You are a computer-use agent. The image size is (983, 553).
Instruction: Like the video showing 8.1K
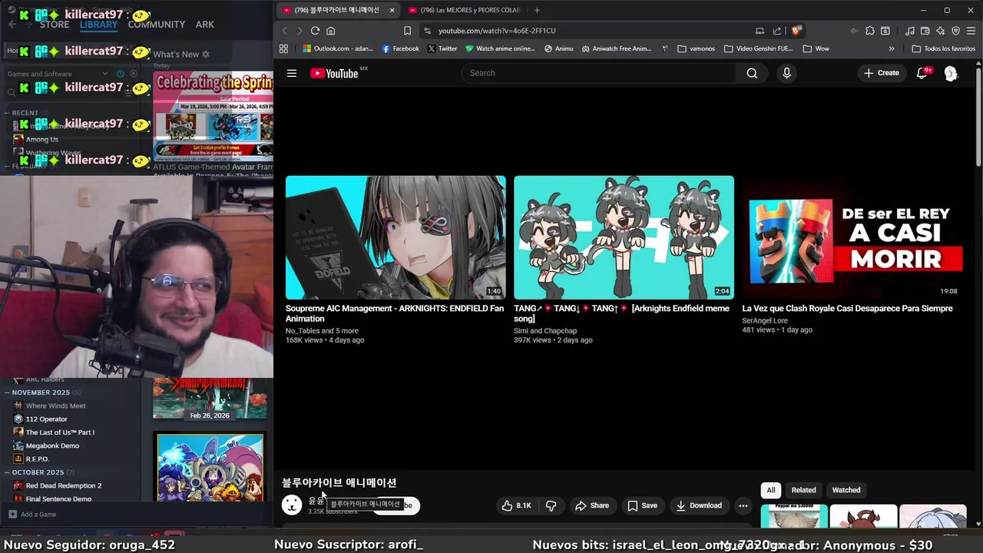click(516, 505)
